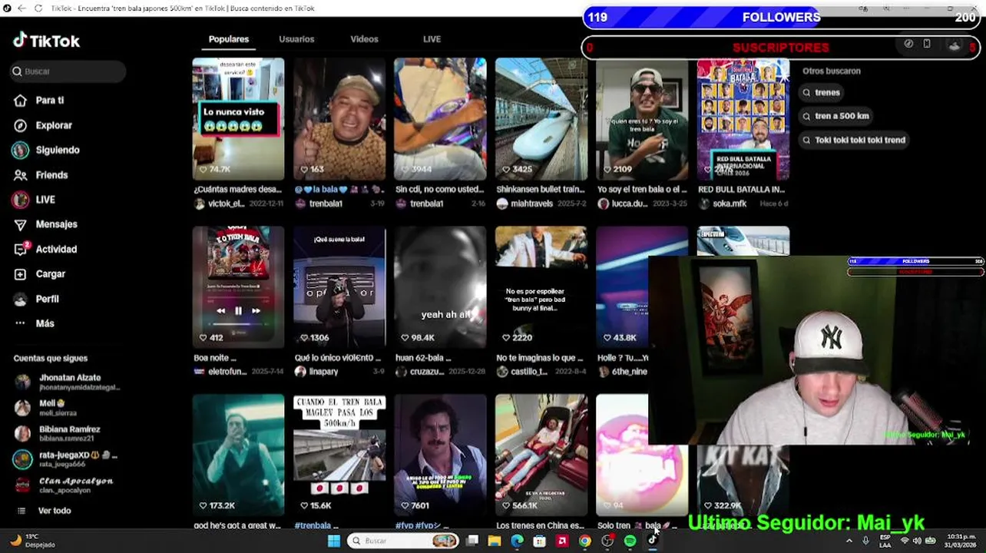The image size is (986, 553).
Task: Open Clan Apocalyon account
Action: [x=64, y=485]
